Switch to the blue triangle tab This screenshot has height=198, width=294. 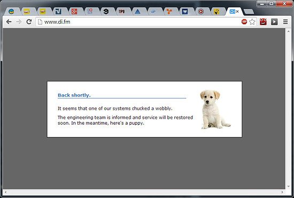tap(137, 12)
